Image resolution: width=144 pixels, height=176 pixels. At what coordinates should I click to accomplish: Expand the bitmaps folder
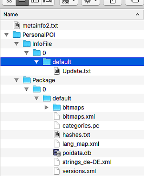click(x=47, y=107)
